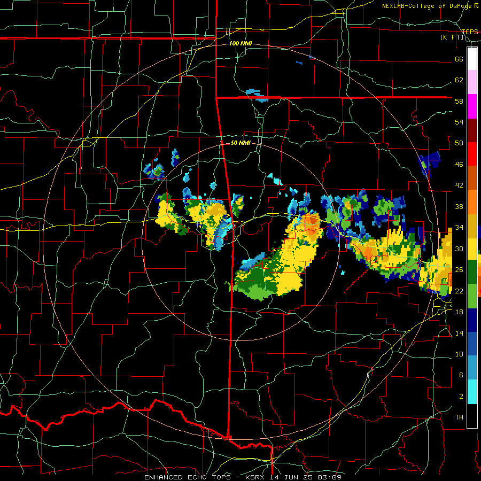
Task: Click the black TH threshold swatch
Action: 472,416
